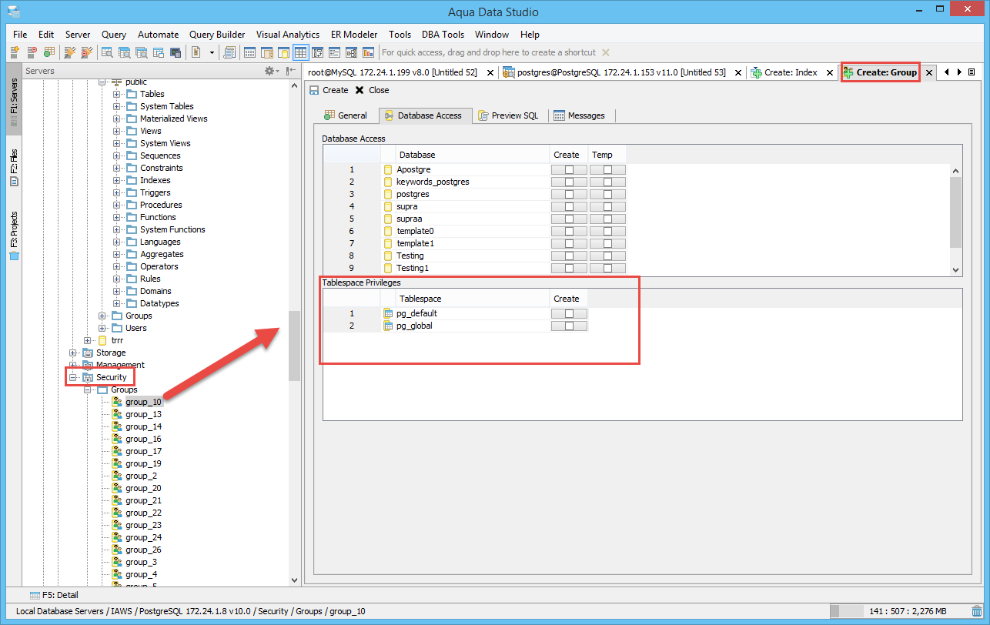Click the group_24 group icon in tree
The height and width of the screenshot is (625, 990).
coord(117,537)
